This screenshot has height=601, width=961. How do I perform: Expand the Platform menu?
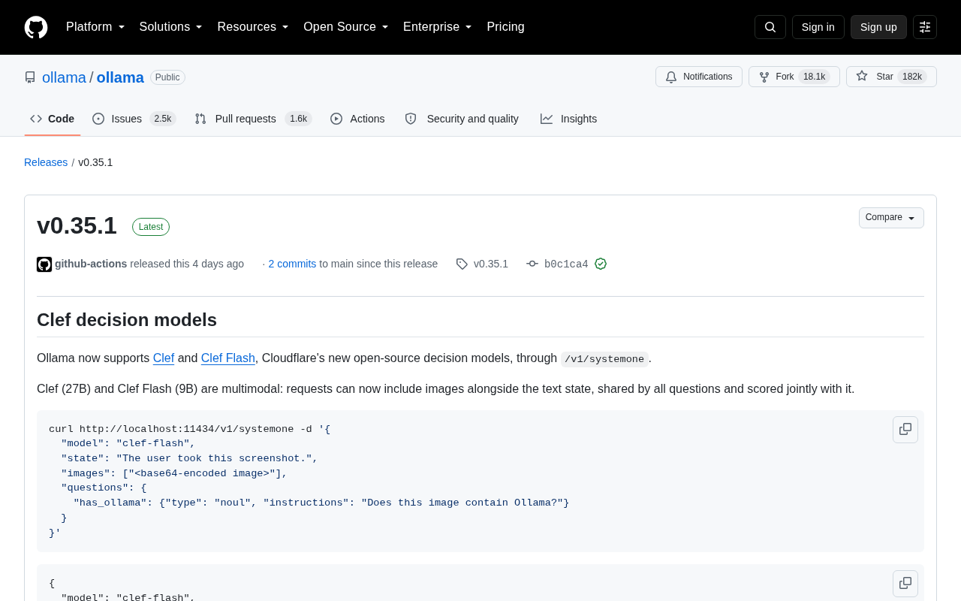point(95,27)
